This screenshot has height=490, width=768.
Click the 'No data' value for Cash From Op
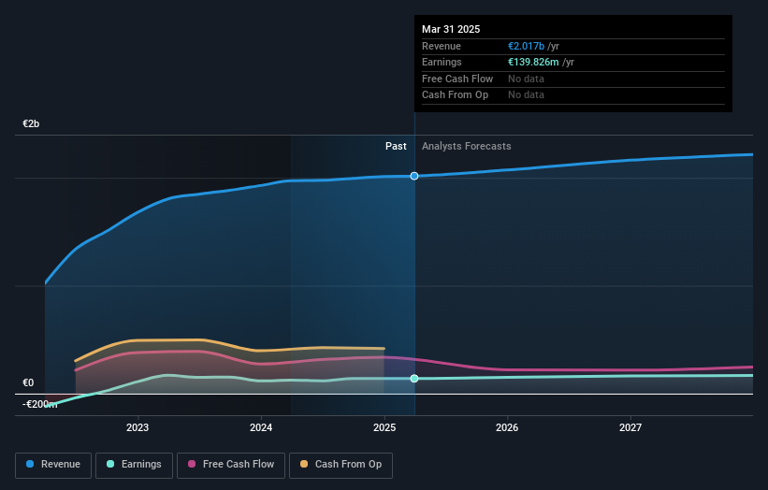click(x=526, y=95)
